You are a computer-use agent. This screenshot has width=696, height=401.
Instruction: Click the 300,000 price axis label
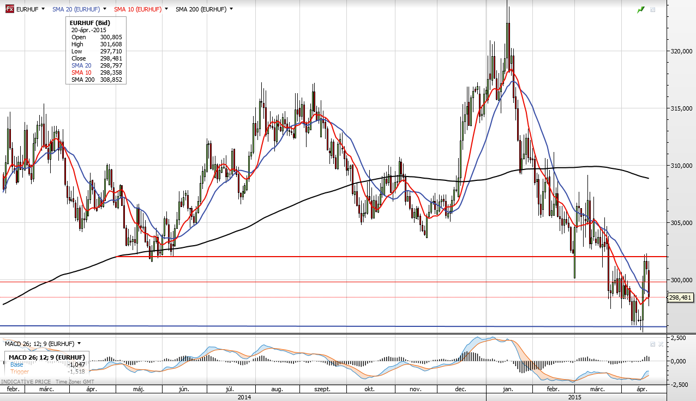(x=681, y=280)
